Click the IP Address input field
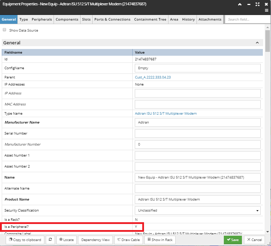Screen dimensions: 271x246 click(198, 93)
